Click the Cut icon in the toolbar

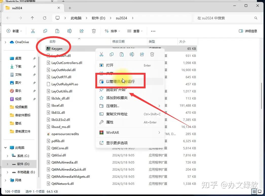33,31
